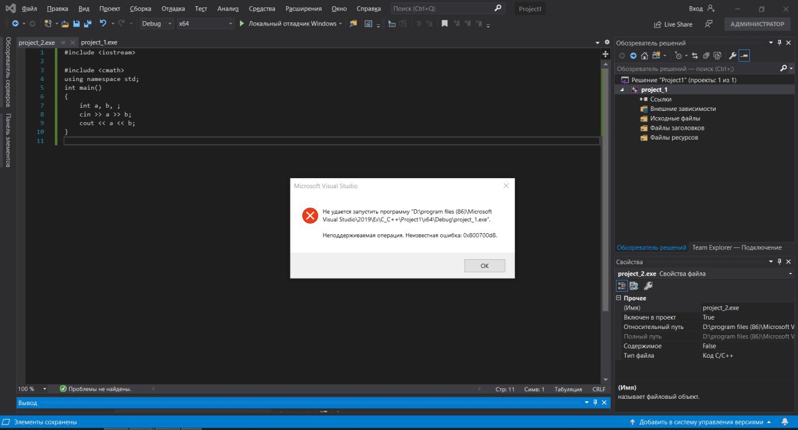Click the search magnifier in title bar
This screenshot has height=430, width=798.
(x=498, y=9)
